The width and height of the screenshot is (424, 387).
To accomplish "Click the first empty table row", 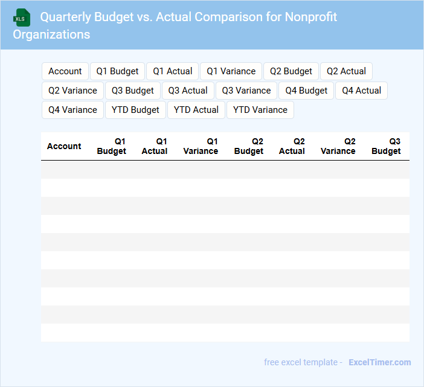I will pyautogui.click(x=225, y=170).
